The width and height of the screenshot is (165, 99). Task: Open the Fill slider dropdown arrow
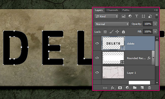[x=155, y=32]
